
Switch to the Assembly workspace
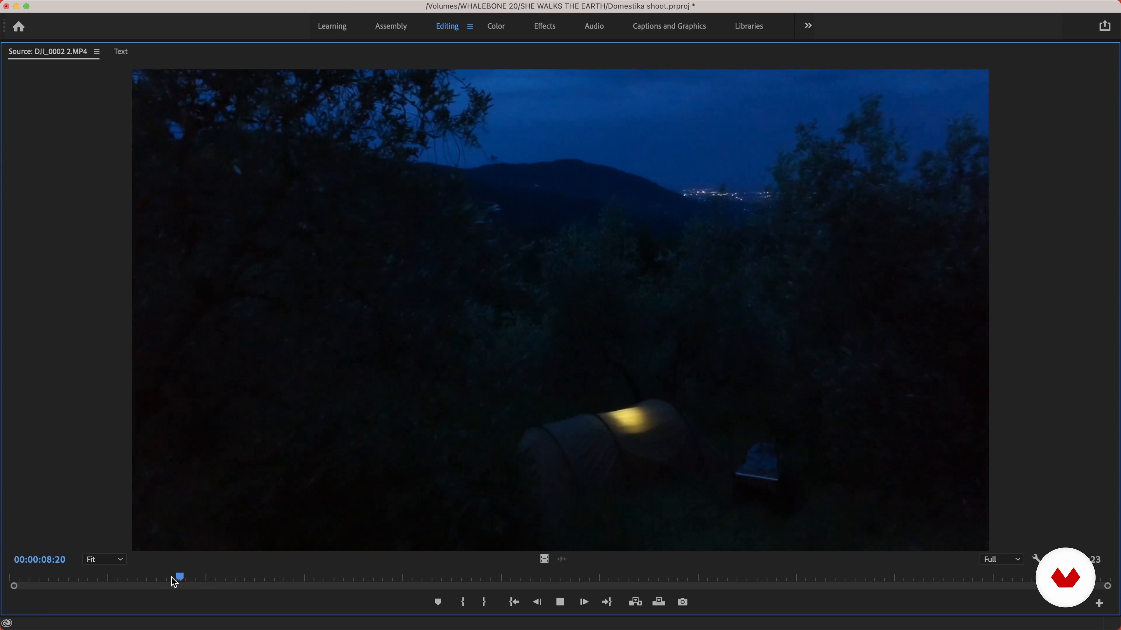391,27
